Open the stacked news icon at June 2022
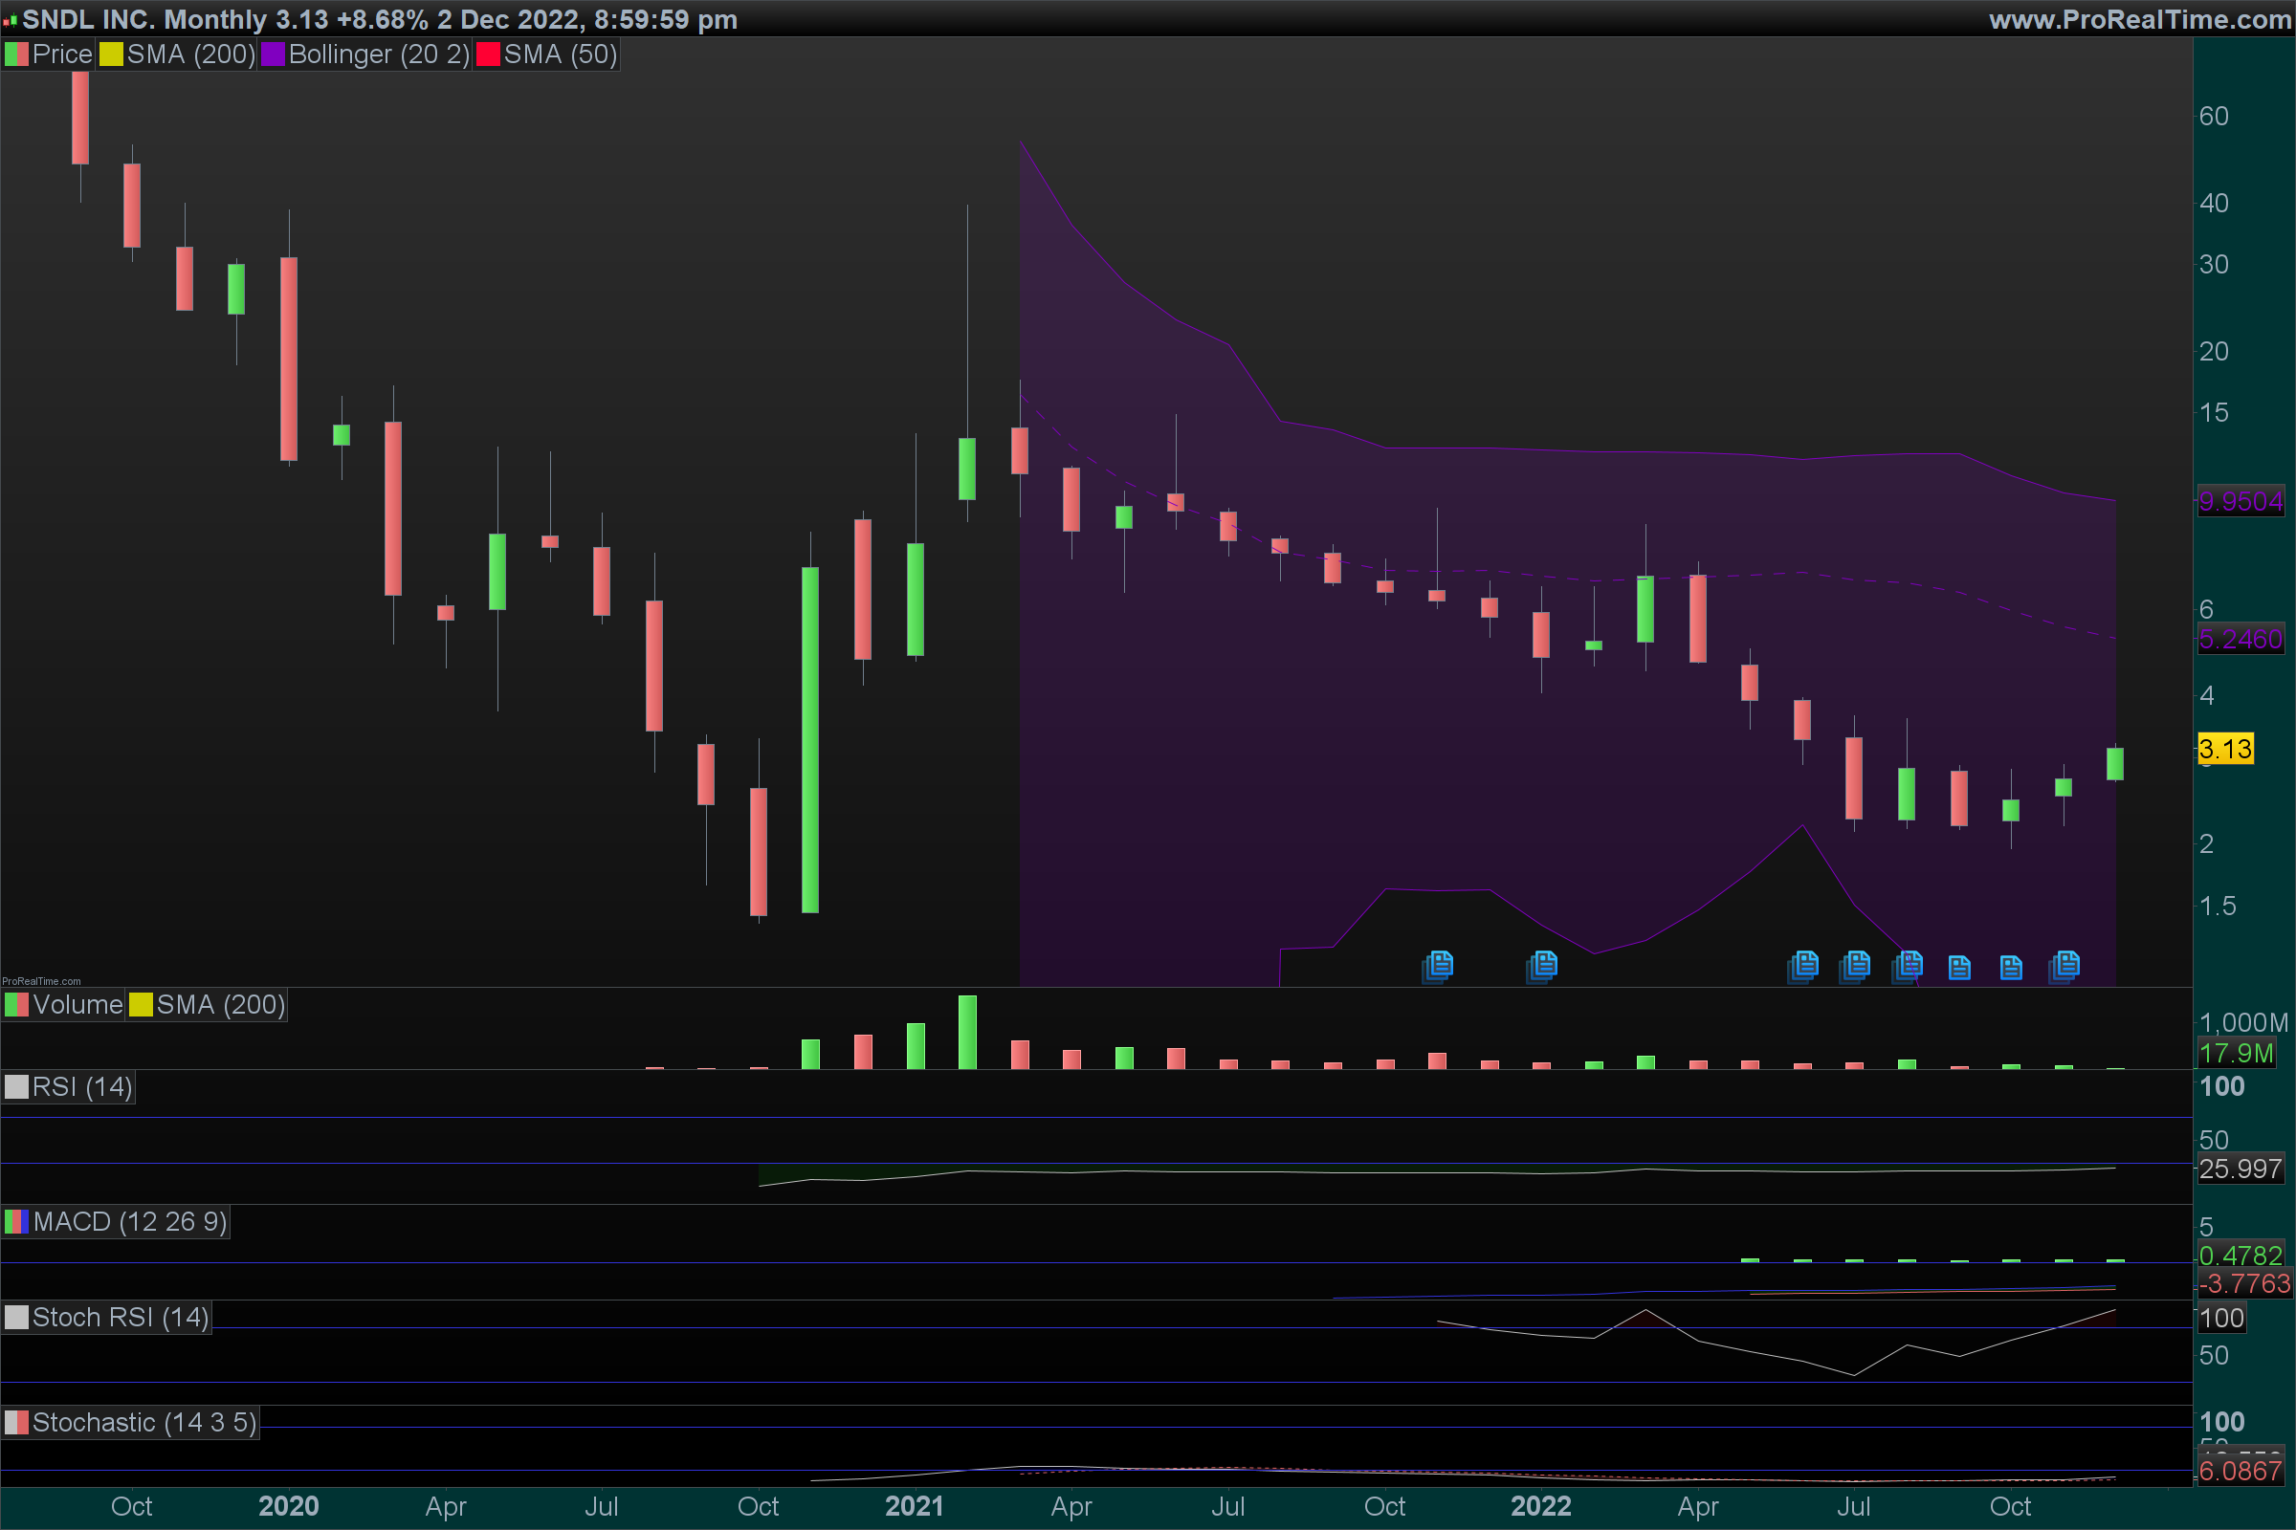Image resolution: width=2296 pixels, height=1530 pixels. point(1803,966)
